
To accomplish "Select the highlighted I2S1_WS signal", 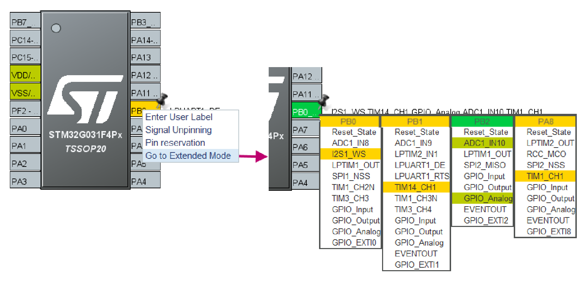I will (x=350, y=154).
